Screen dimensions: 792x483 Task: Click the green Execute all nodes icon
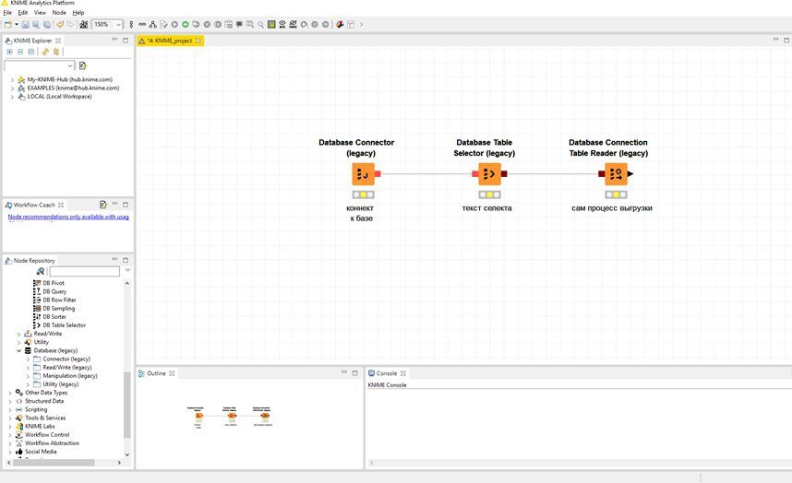click(186, 24)
